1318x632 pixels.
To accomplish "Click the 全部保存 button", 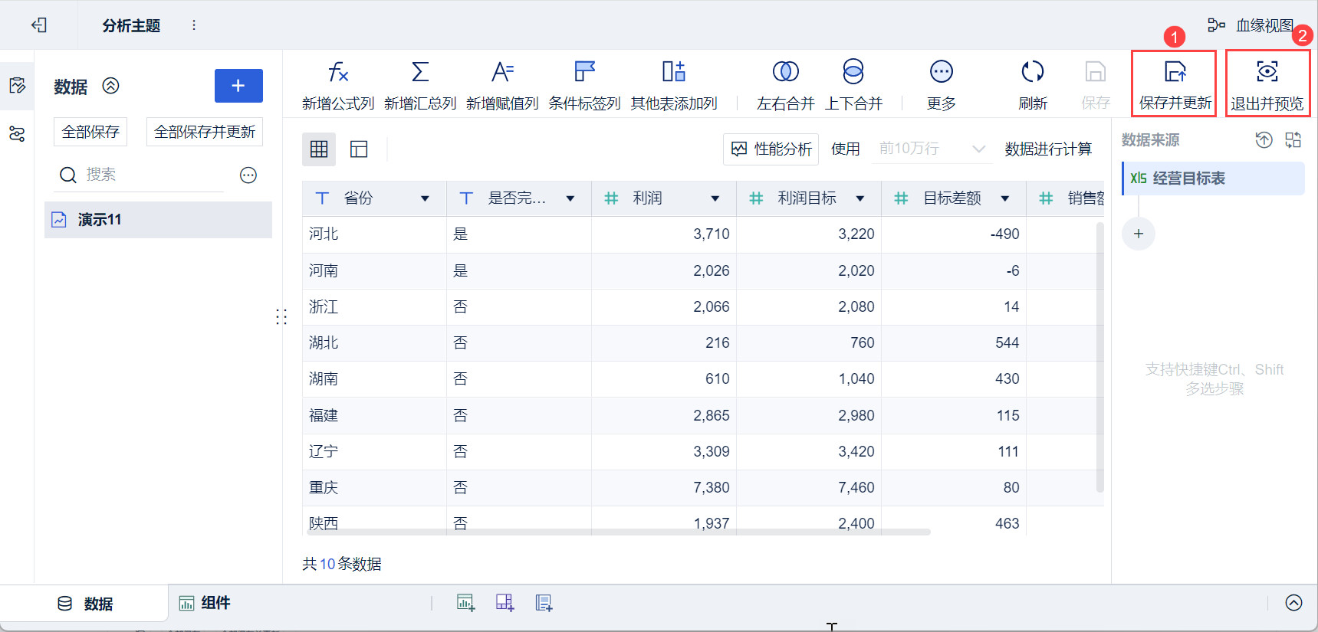I will [90, 132].
